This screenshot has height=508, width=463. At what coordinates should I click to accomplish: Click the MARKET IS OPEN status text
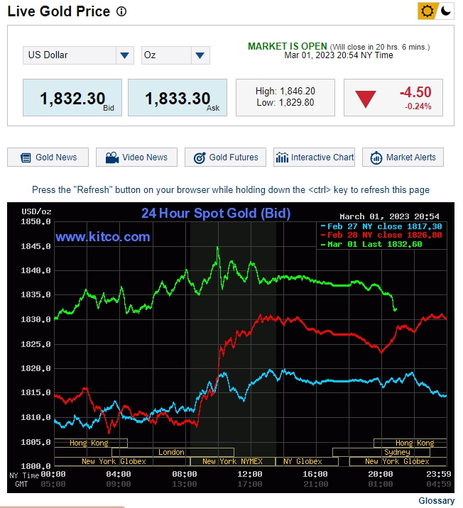pyautogui.click(x=288, y=47)
